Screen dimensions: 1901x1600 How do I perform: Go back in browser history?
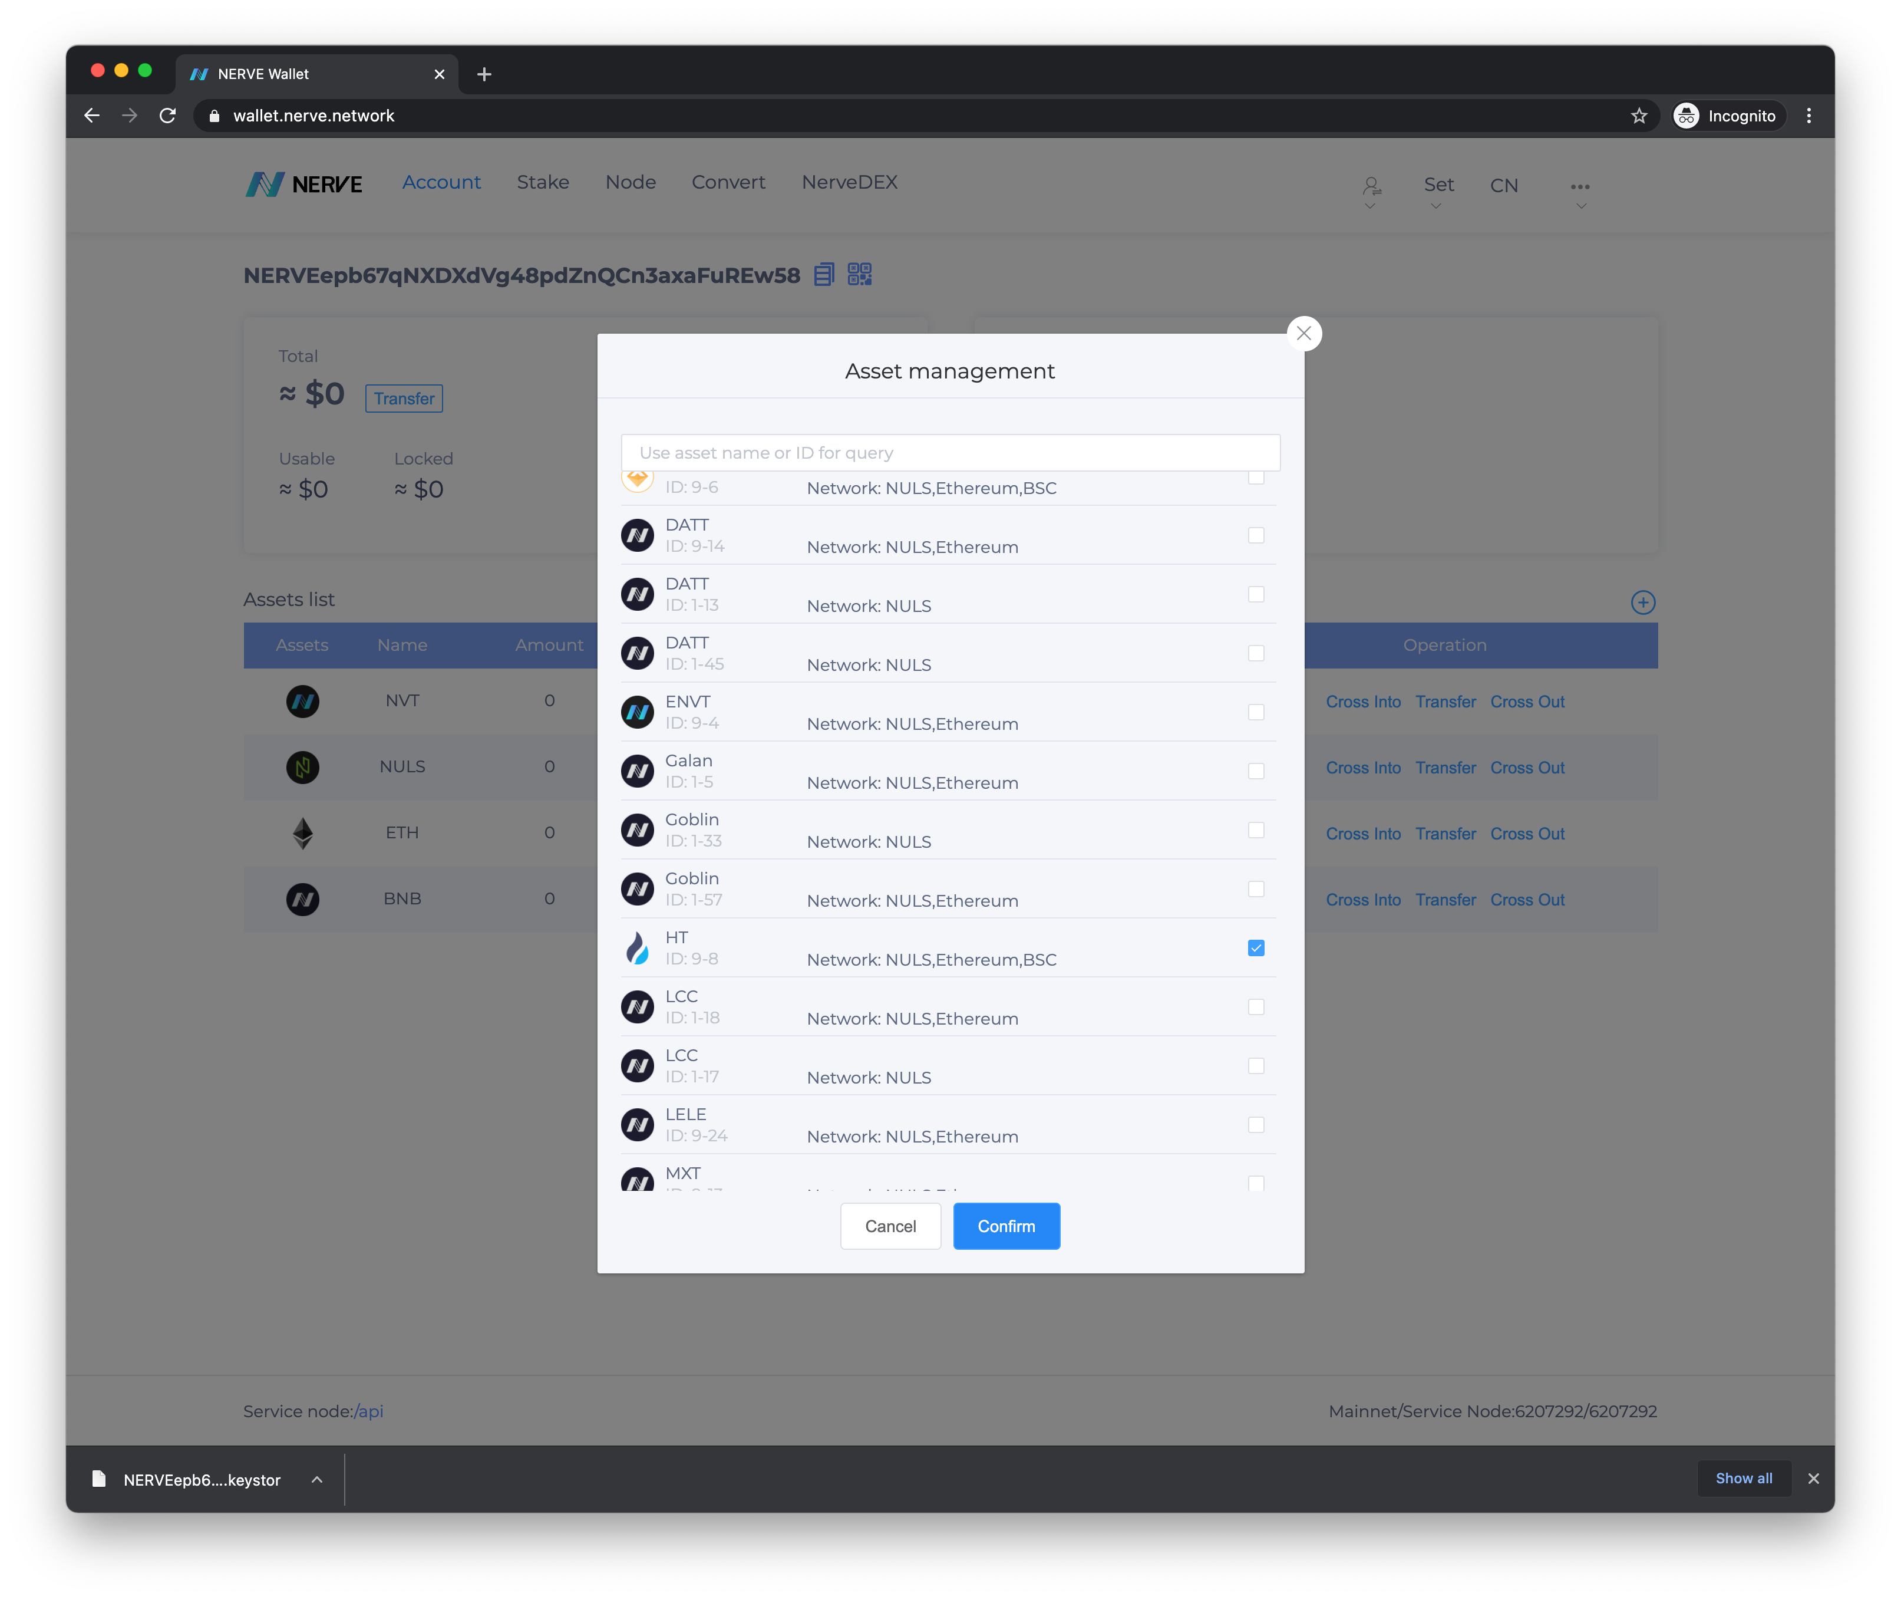tap(91, 116)
